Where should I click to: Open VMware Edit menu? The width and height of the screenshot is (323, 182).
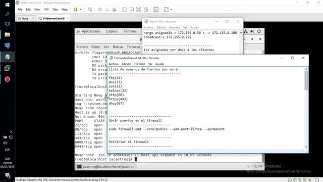[x=28, y=10]
